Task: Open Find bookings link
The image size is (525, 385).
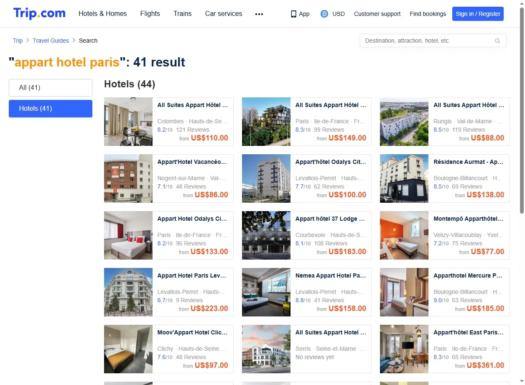Action: coord(428,14)
